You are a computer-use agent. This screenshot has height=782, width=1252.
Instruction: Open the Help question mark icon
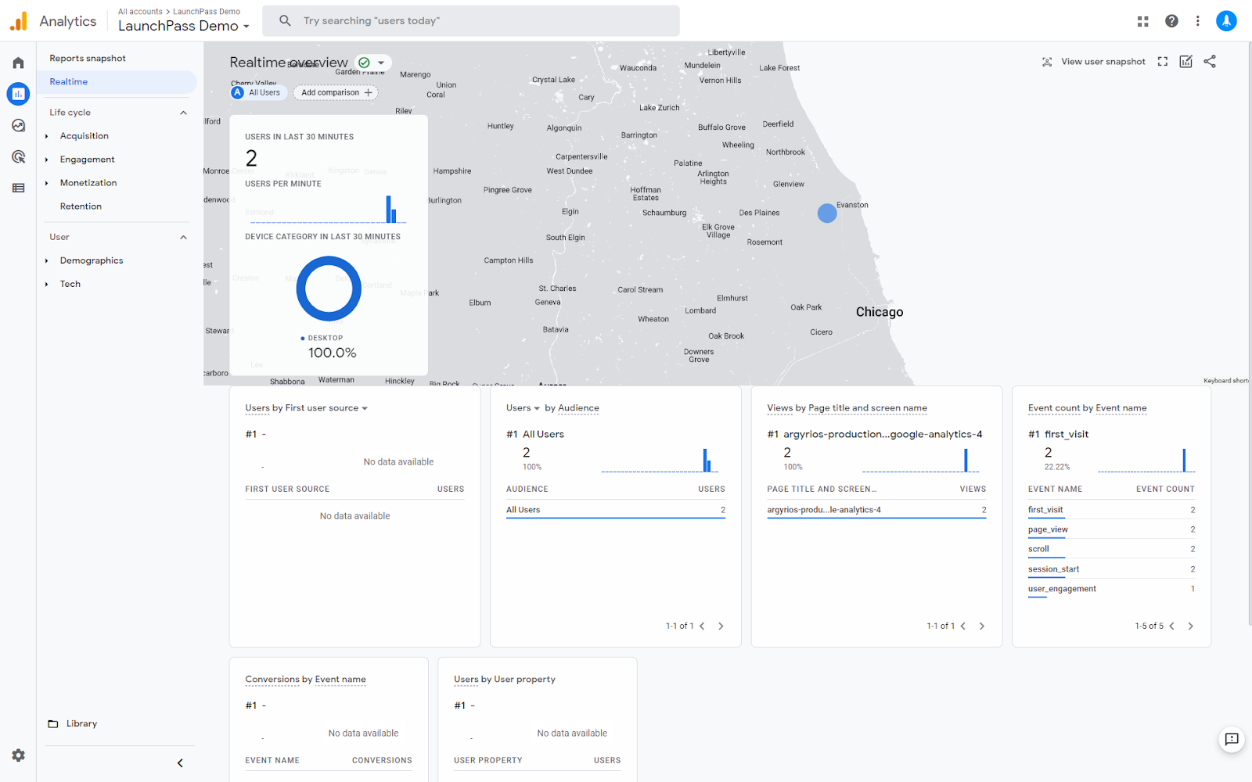[x=1171, y=21]
